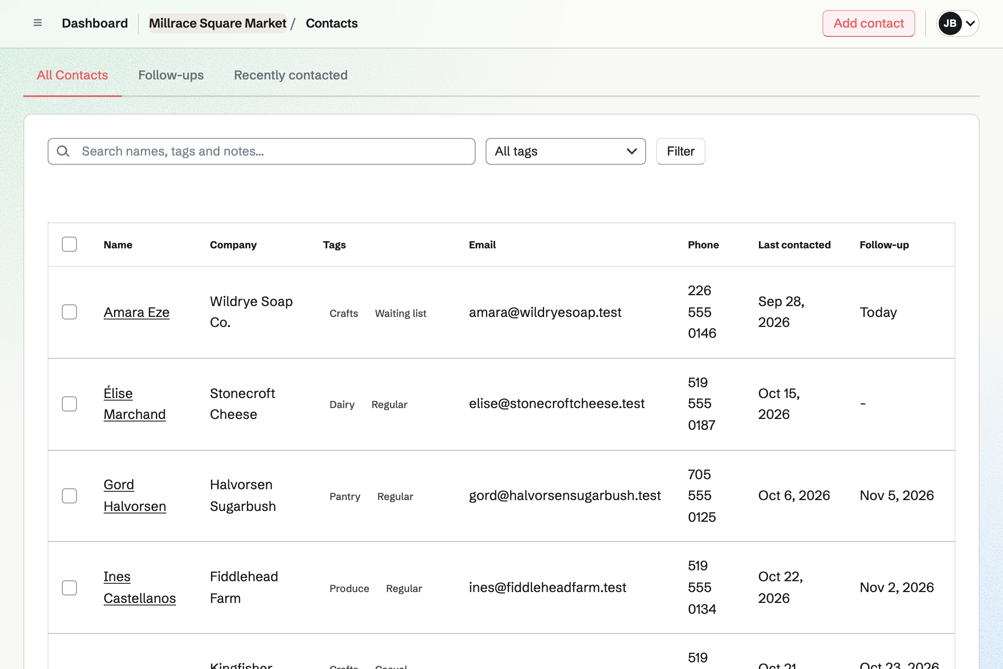1003x669 pixels.
Task: Tick the select-all contacts checkbox
Action: coord(69,245)
